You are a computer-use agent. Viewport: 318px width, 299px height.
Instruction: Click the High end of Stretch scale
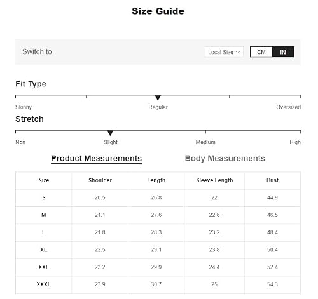pyautogui.click(x=295, y=142)
